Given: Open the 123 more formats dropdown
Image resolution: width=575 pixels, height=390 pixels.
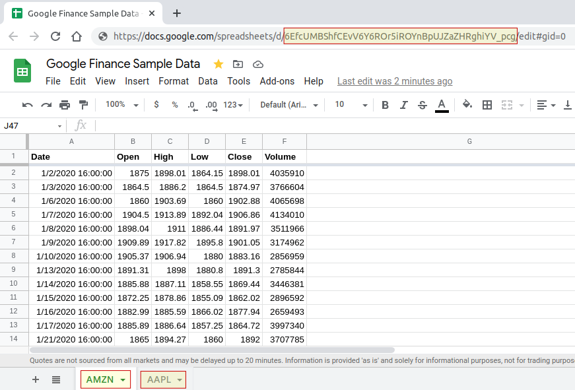Looking at the screenshot, I should pyautogui.click(x=233, y=105).
